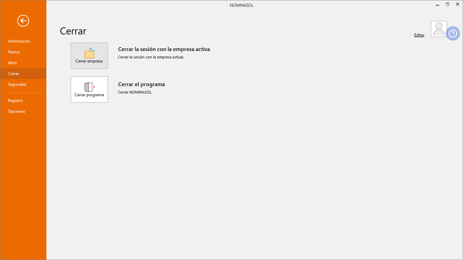Screen dimensions: 463x260
Task: Select the Cerrar sidebar menu entry
Action: click(x=23, y=74)
